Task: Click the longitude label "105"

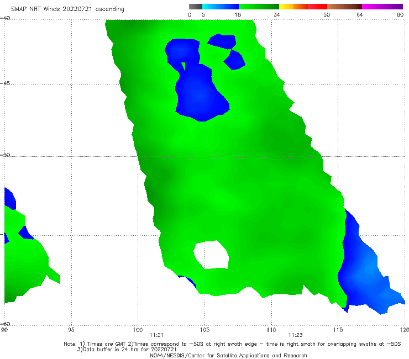Action: pos(204,330)
